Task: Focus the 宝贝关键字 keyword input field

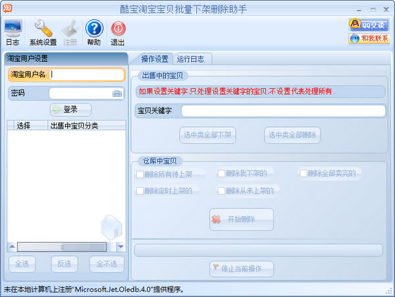Action: 283,111
